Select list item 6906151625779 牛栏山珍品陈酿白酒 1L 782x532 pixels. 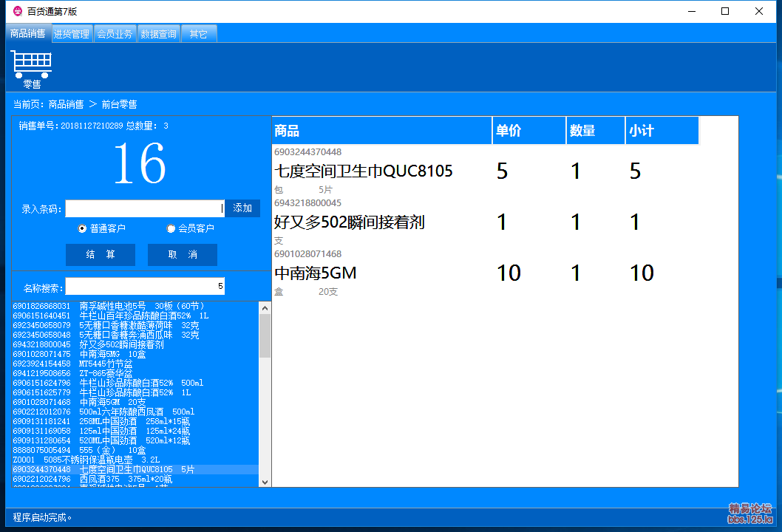click(x=135, y=392)
